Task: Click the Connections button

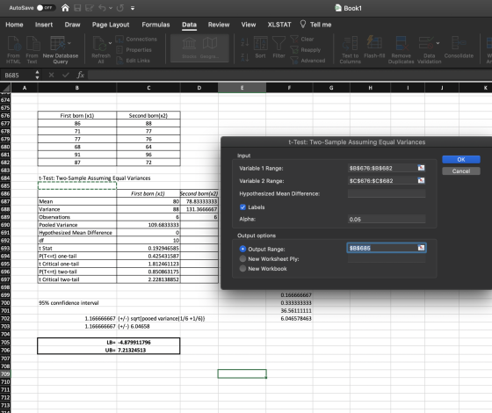Action: pyautogui.click(x=136, y=40)
